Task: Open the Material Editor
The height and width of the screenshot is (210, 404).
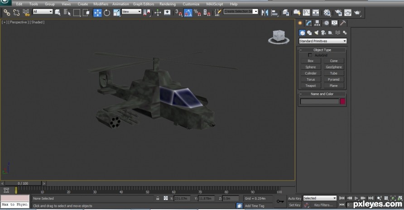Action: point(327,12)
